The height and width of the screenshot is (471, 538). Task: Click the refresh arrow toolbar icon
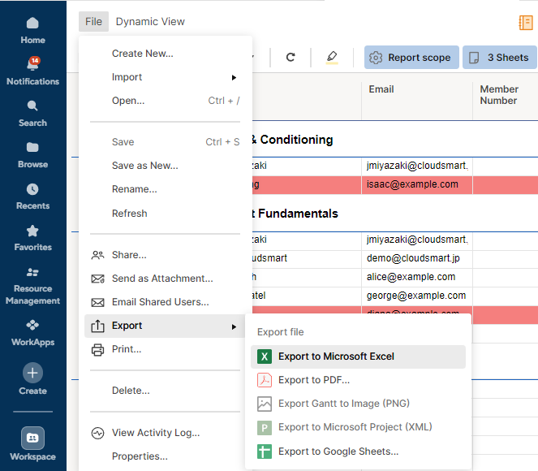(x=291, y=57)
